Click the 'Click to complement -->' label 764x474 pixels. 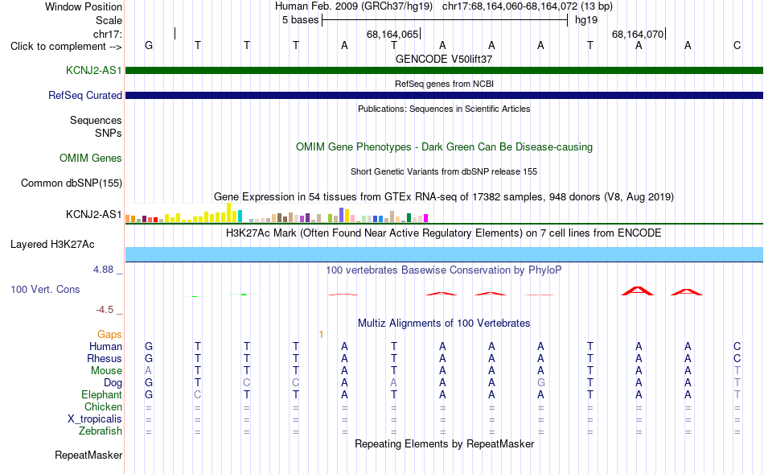pos(66,47)
